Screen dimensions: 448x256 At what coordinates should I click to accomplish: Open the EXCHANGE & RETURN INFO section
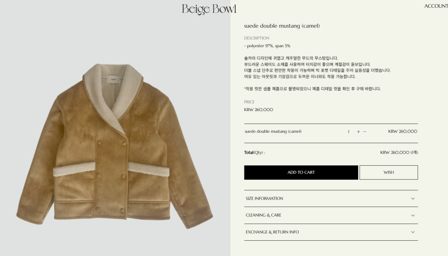click(331, 232)
